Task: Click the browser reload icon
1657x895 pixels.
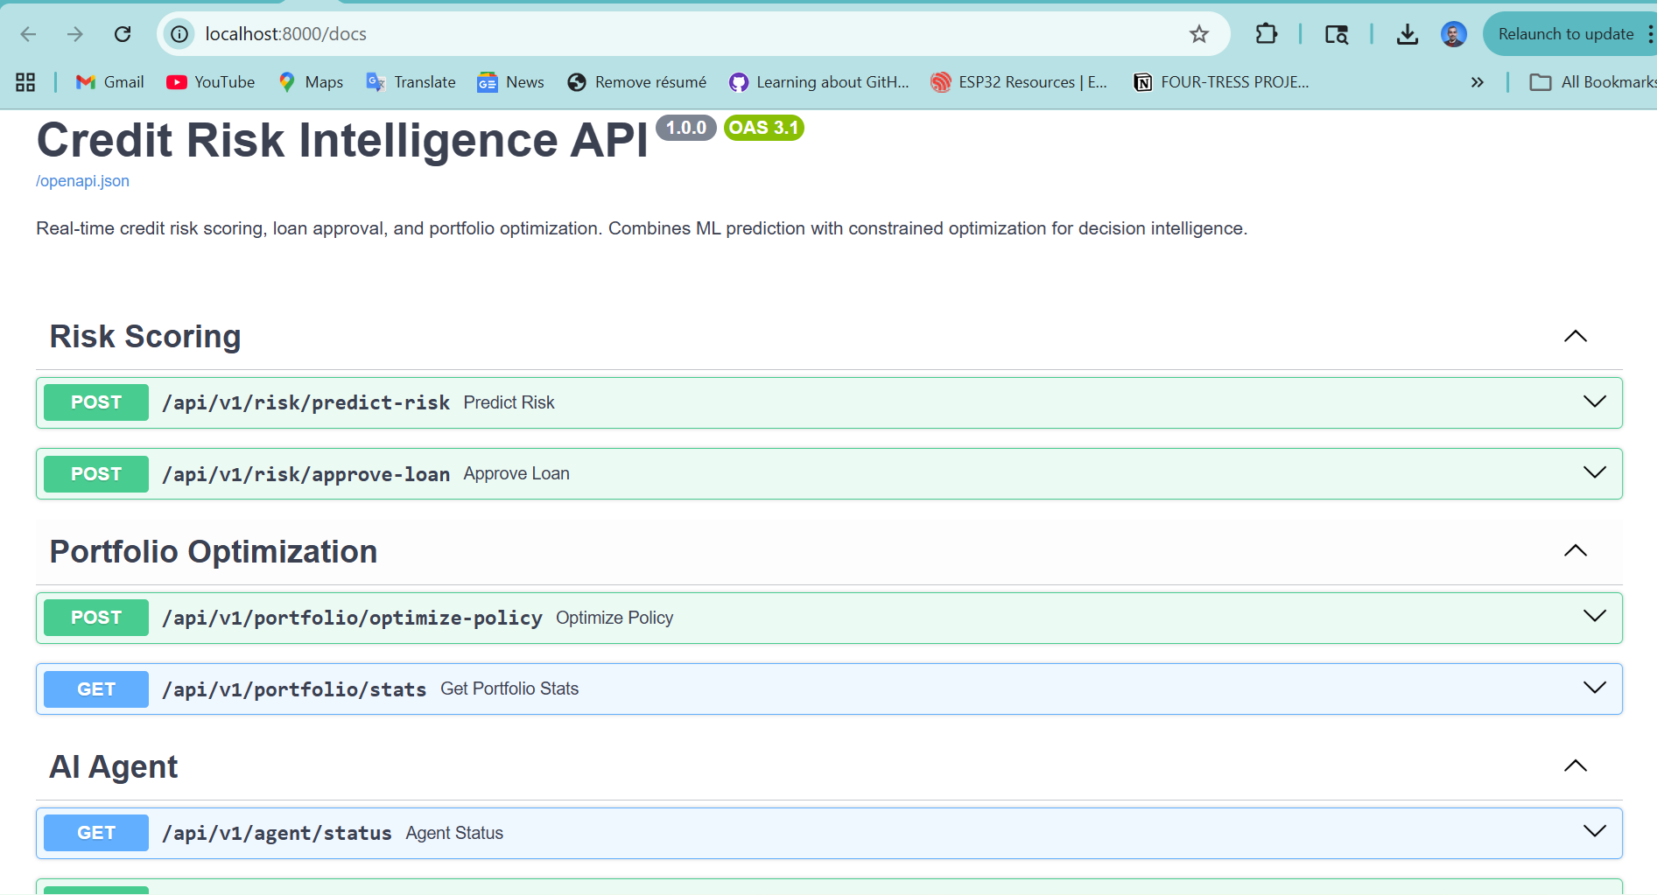Action: coord(123,34)
